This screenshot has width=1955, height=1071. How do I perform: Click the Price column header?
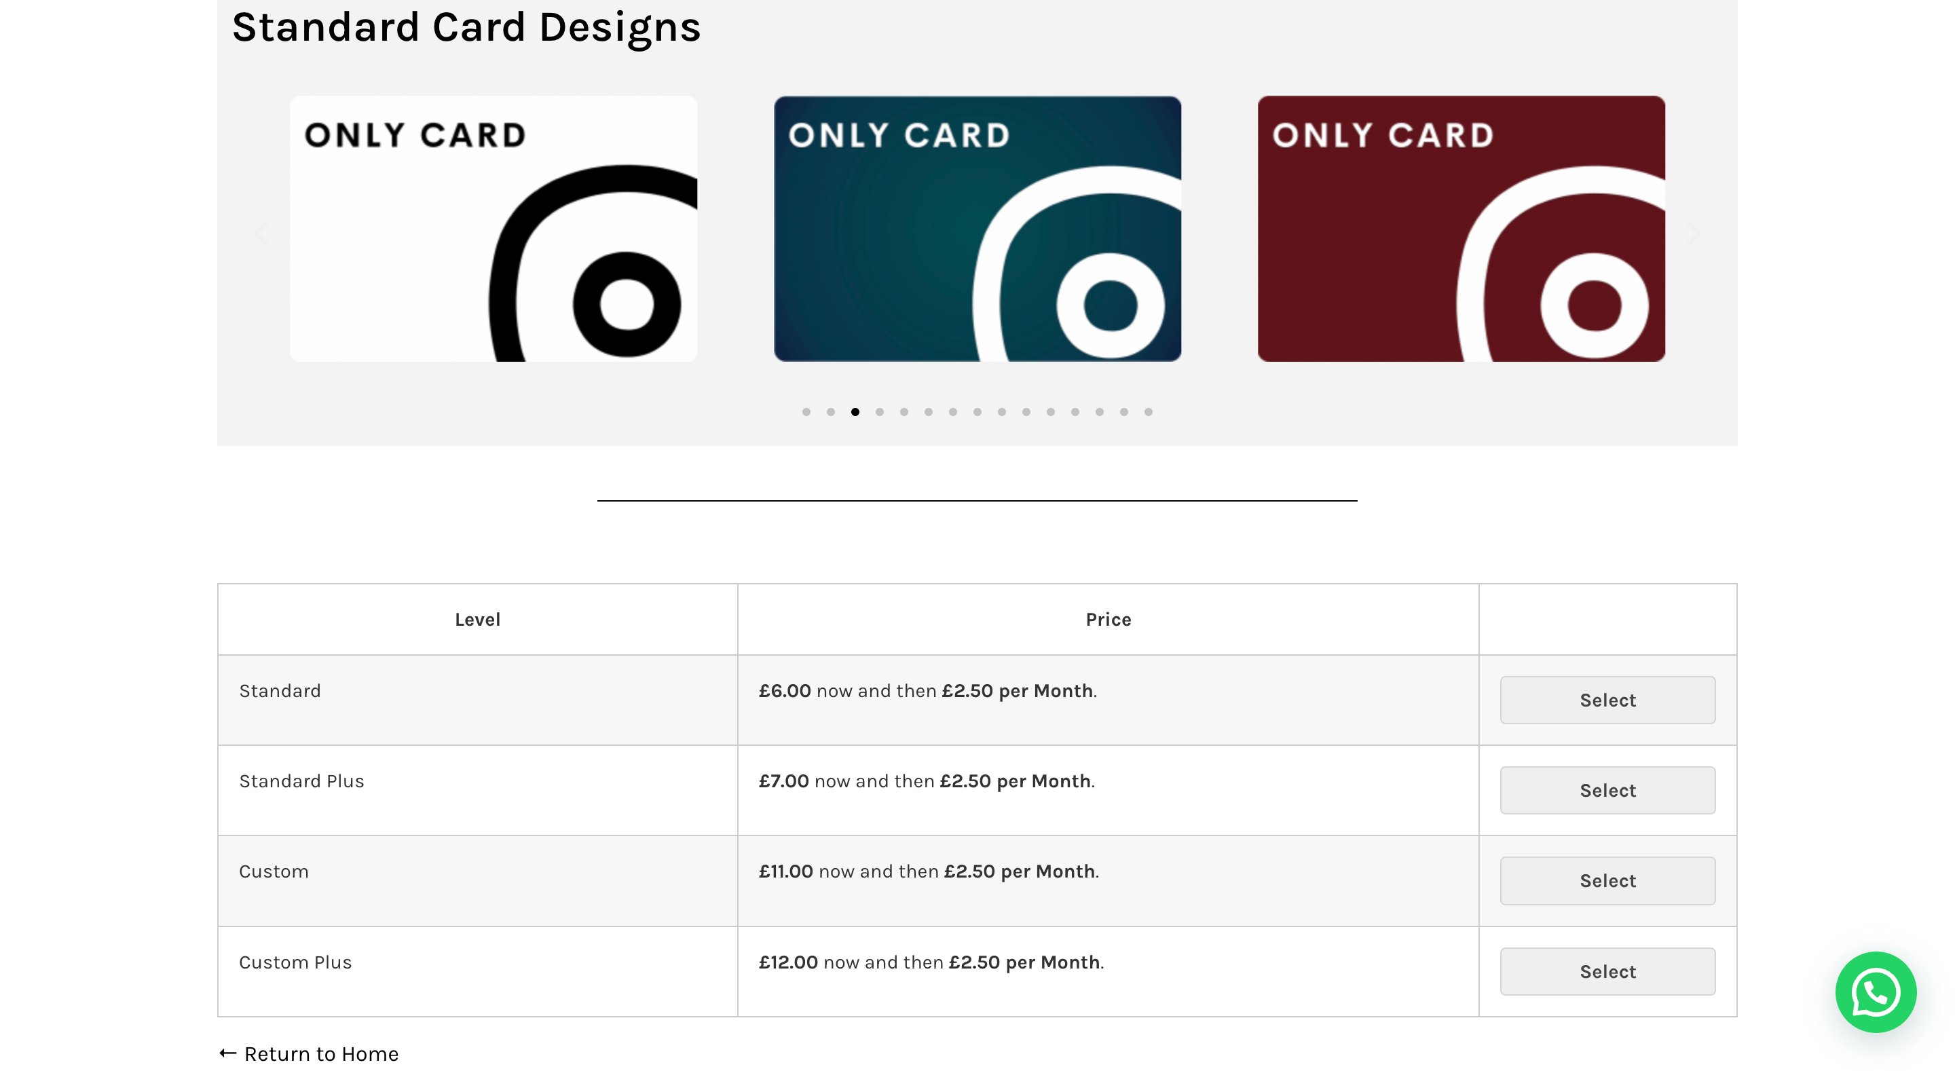(1108, 618)
